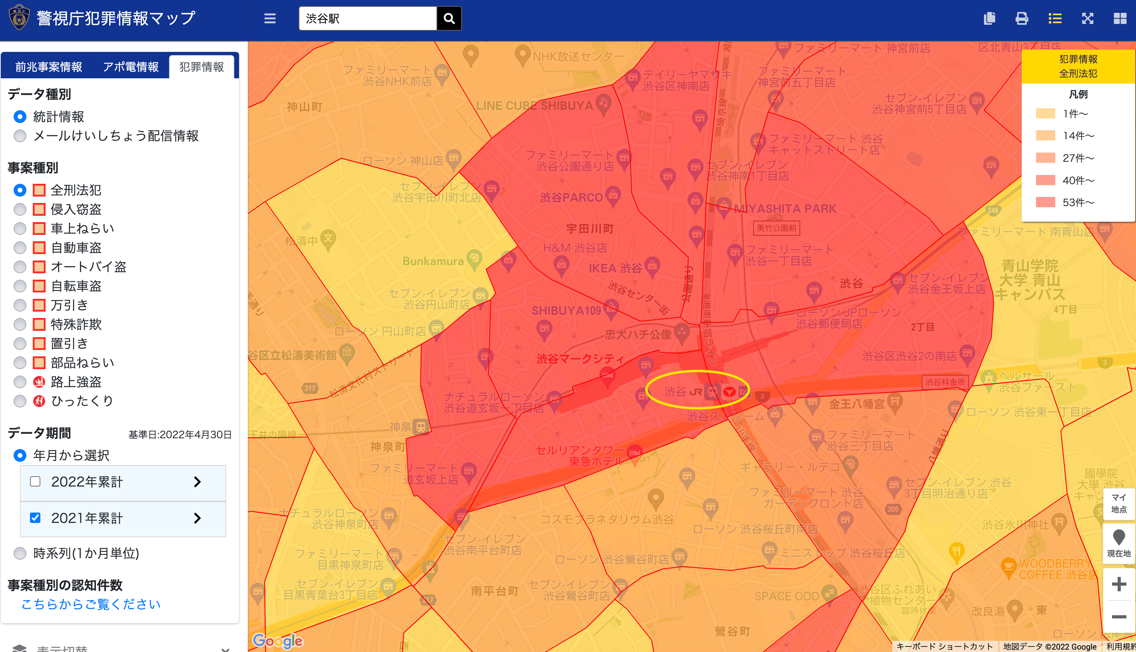Image resolution: width=1136 pixels, height=652 pixels.
Task: Switch to アポ電情報 tab
Action: [131, 67]
